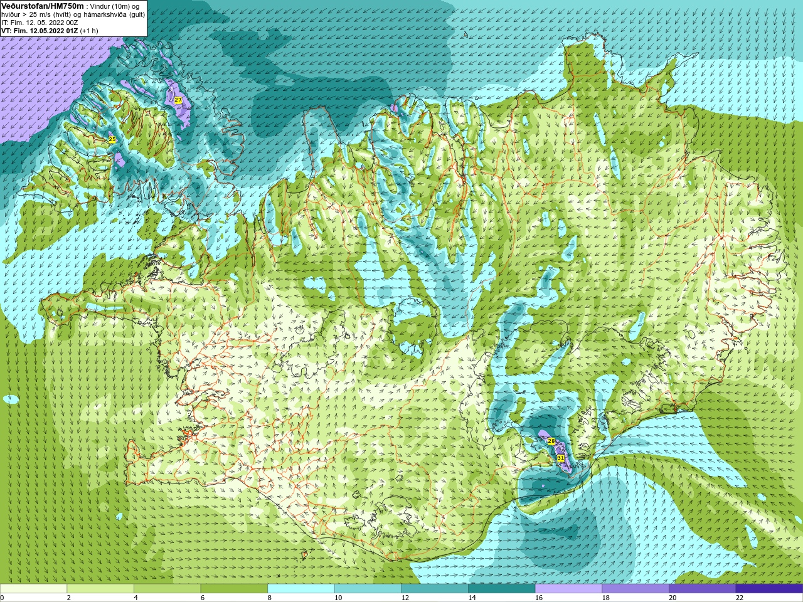Select the 10–12 turquoise legend swatch
Screen dimensions: 803x602
368,589
